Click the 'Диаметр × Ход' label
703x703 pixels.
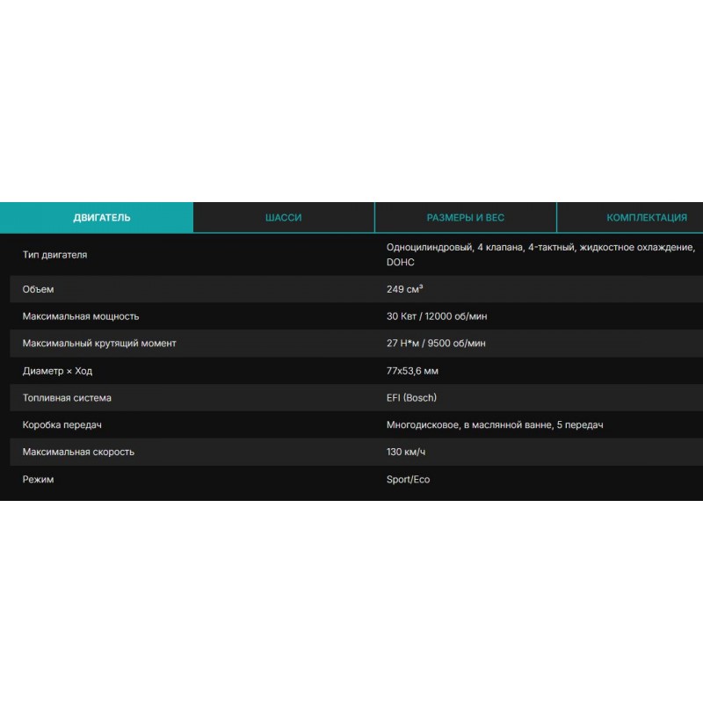point(57,371)
